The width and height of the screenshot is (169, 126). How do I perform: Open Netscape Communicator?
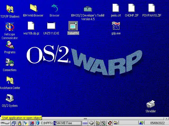point(10,27)
